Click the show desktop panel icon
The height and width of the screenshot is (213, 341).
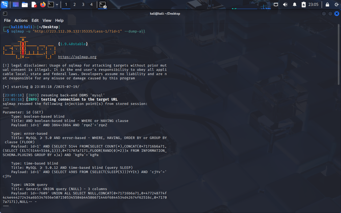tap(16, 5)
